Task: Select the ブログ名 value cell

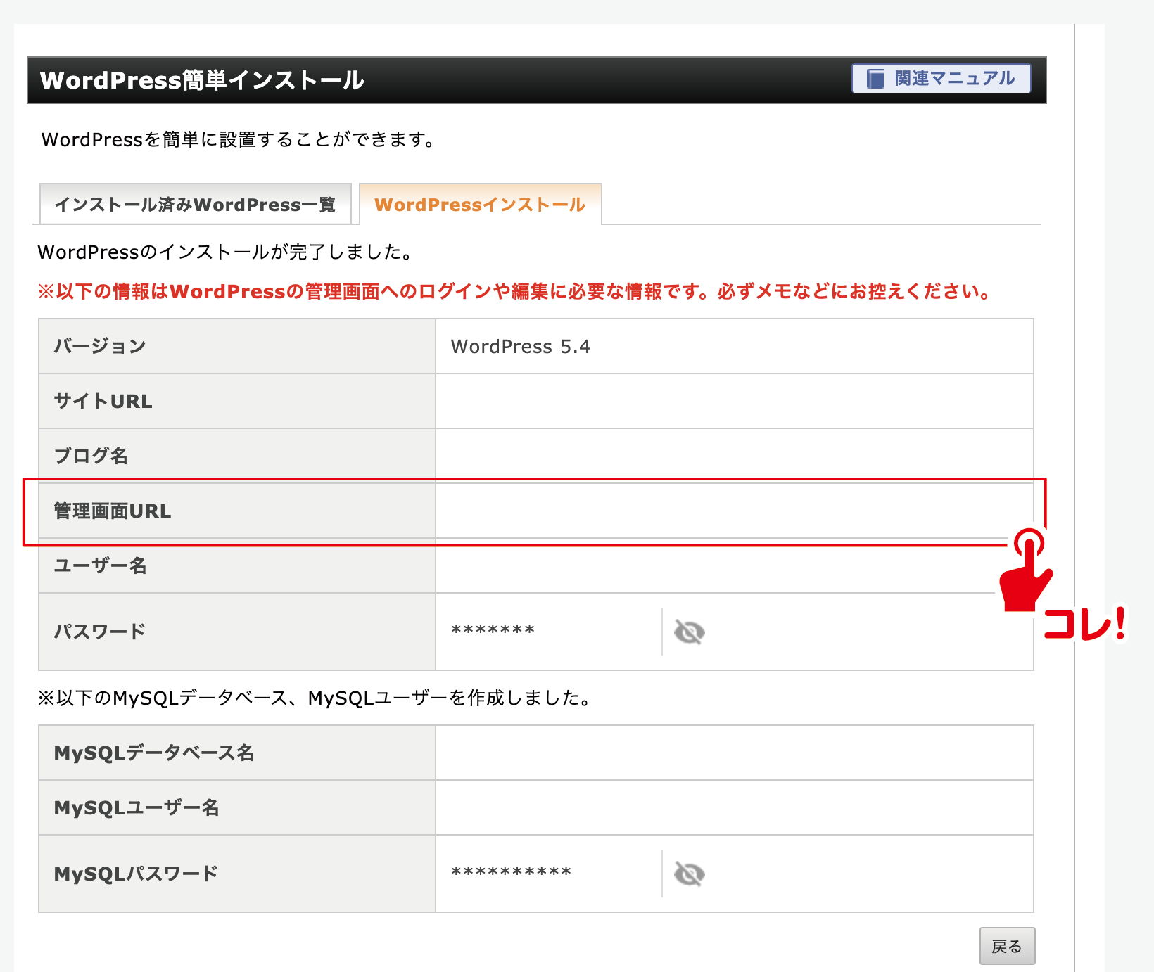Action: [734, 456]
